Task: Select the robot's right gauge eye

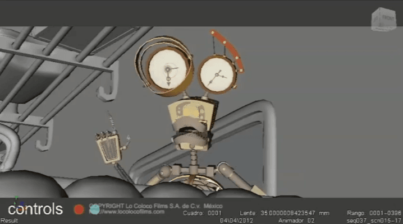Action: [217, 74]
